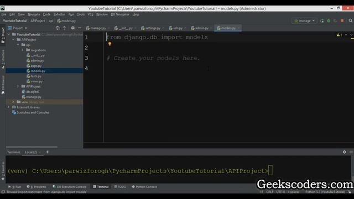The height and width of the screenshot is (199, 354).
Task: Select admin.py in the project tree
Action: click(35, 60)
